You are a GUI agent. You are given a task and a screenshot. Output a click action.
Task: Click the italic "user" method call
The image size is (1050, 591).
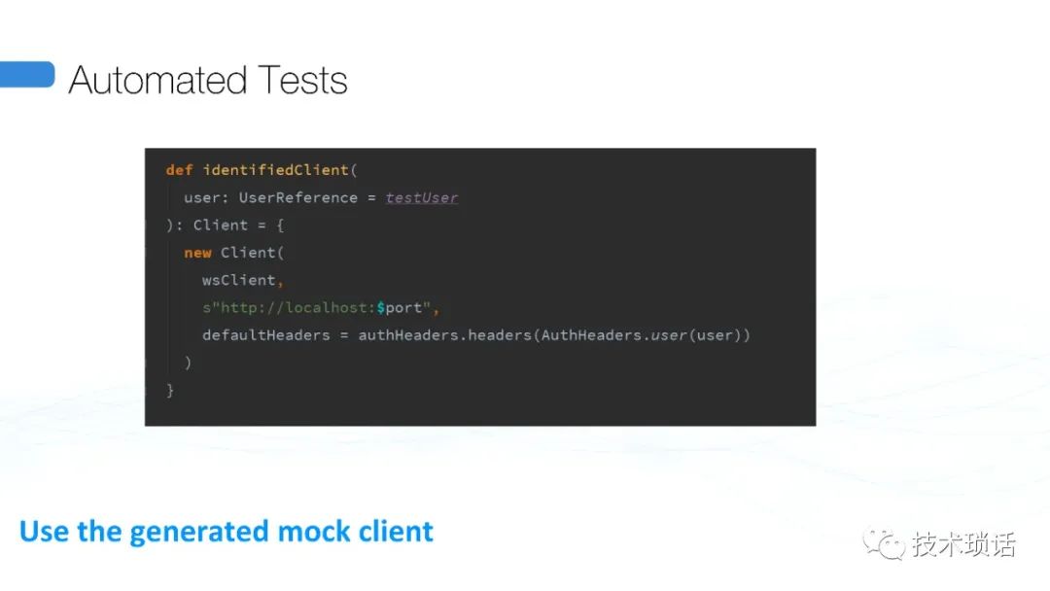[668, 335]
